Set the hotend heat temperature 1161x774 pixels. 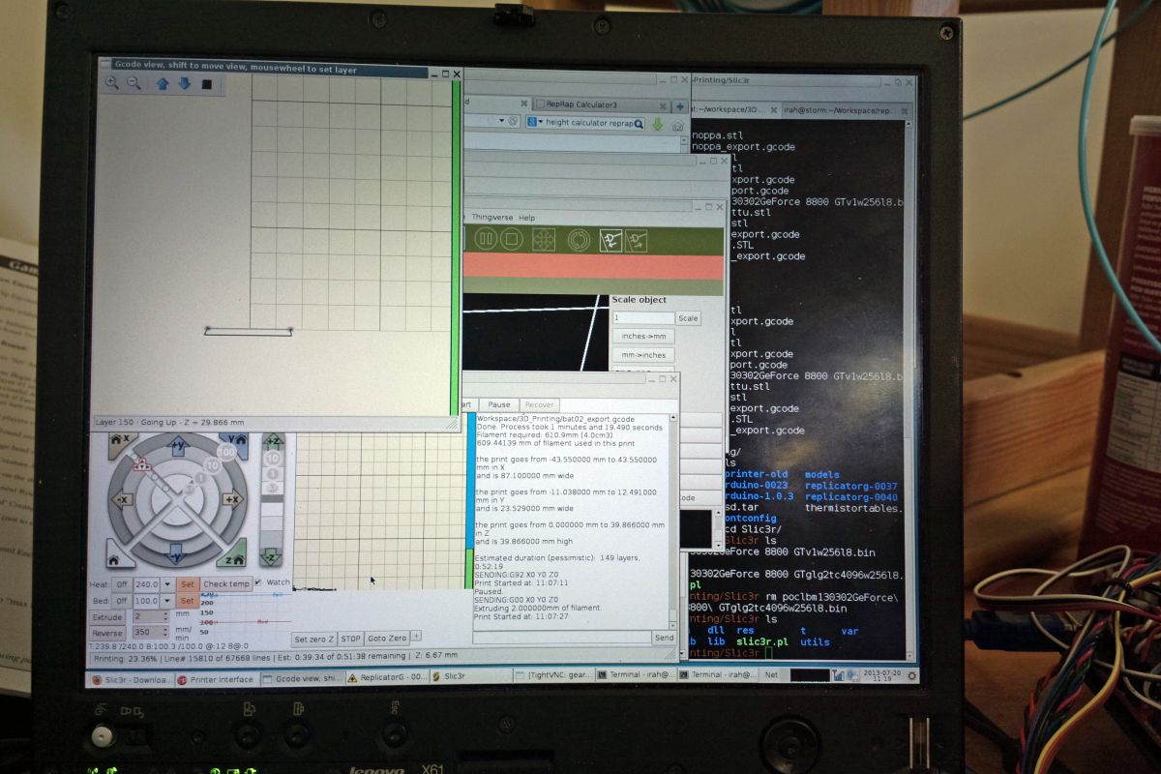tap(188, 584)
